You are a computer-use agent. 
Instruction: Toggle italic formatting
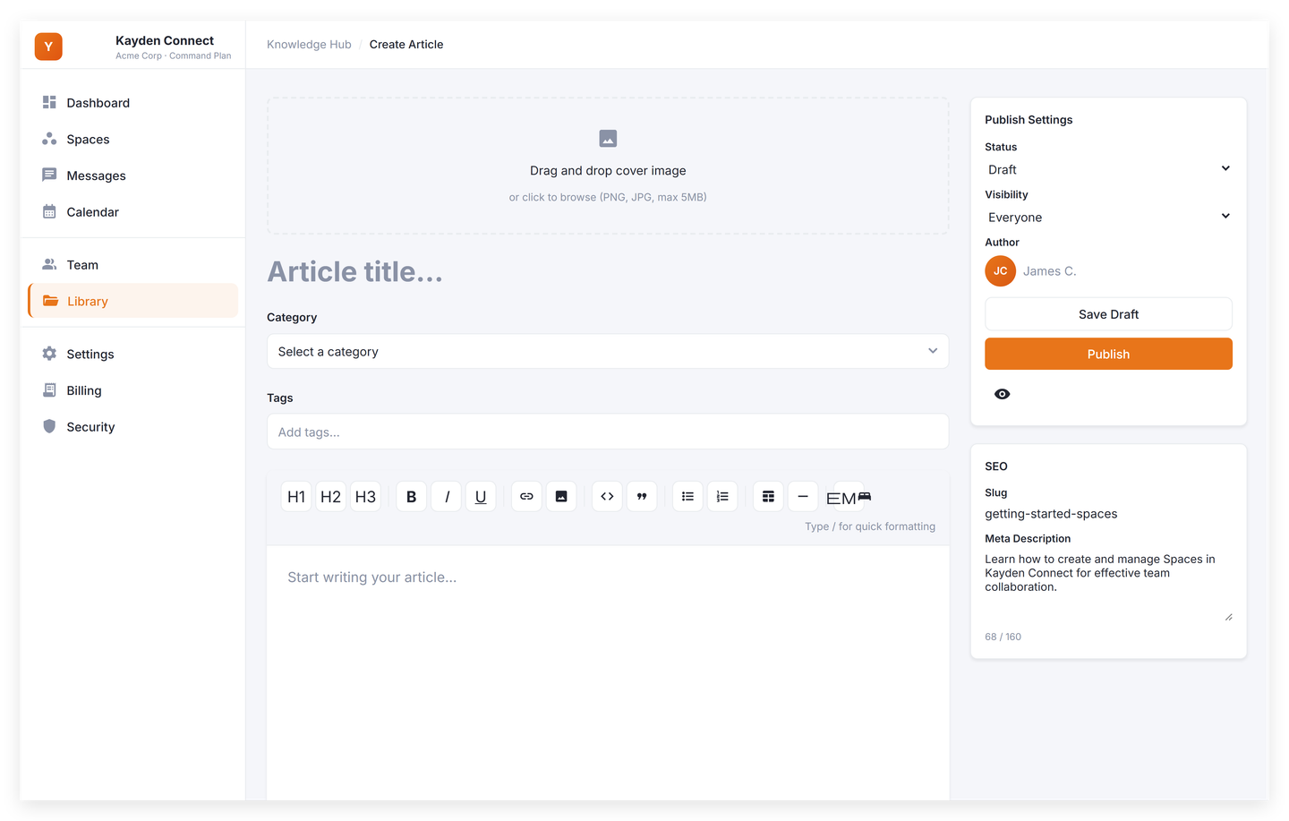click(x=446, y=497)
